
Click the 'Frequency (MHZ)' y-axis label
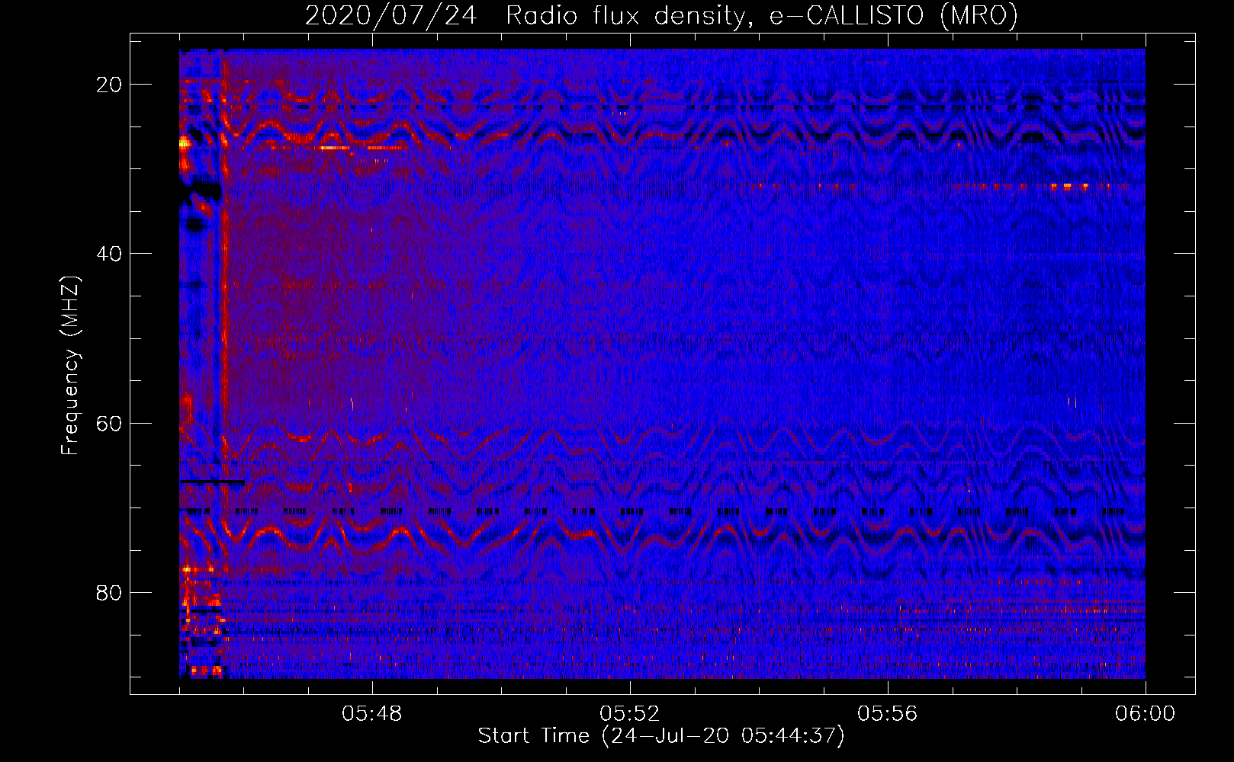(x=70, y=366)
